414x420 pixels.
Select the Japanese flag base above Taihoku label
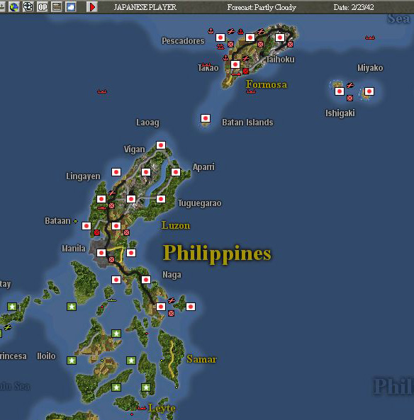tap(280, 38)
